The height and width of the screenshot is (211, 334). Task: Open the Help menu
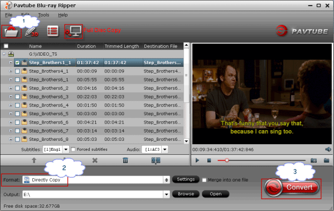(62, 15)
